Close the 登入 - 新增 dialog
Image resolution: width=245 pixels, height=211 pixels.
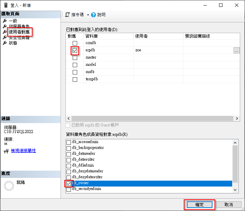237,5
